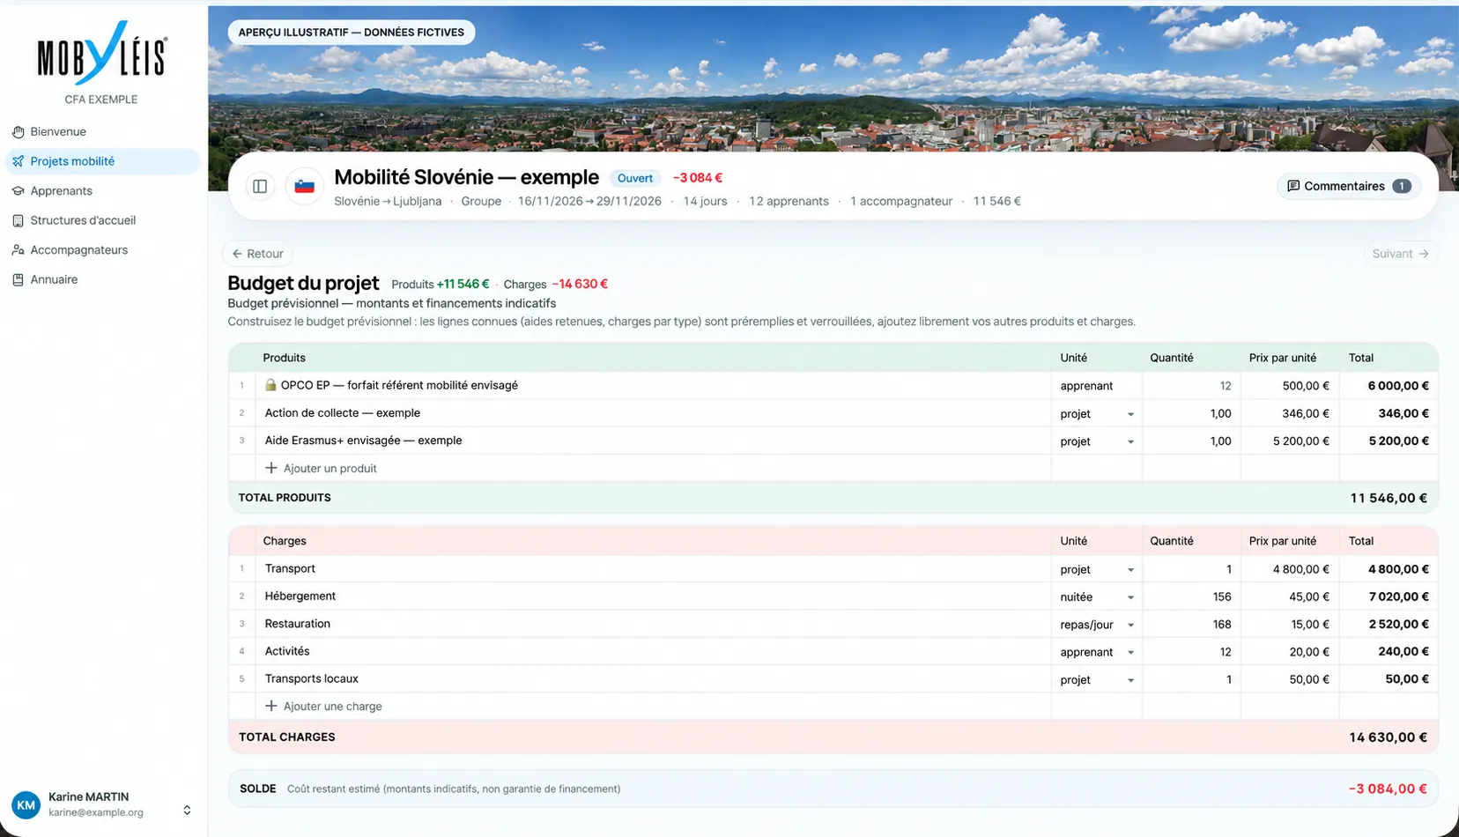Click the Aperçu illustratif banner badge
The height and width of the screenshot is (837, 1459).
[352, 33]
